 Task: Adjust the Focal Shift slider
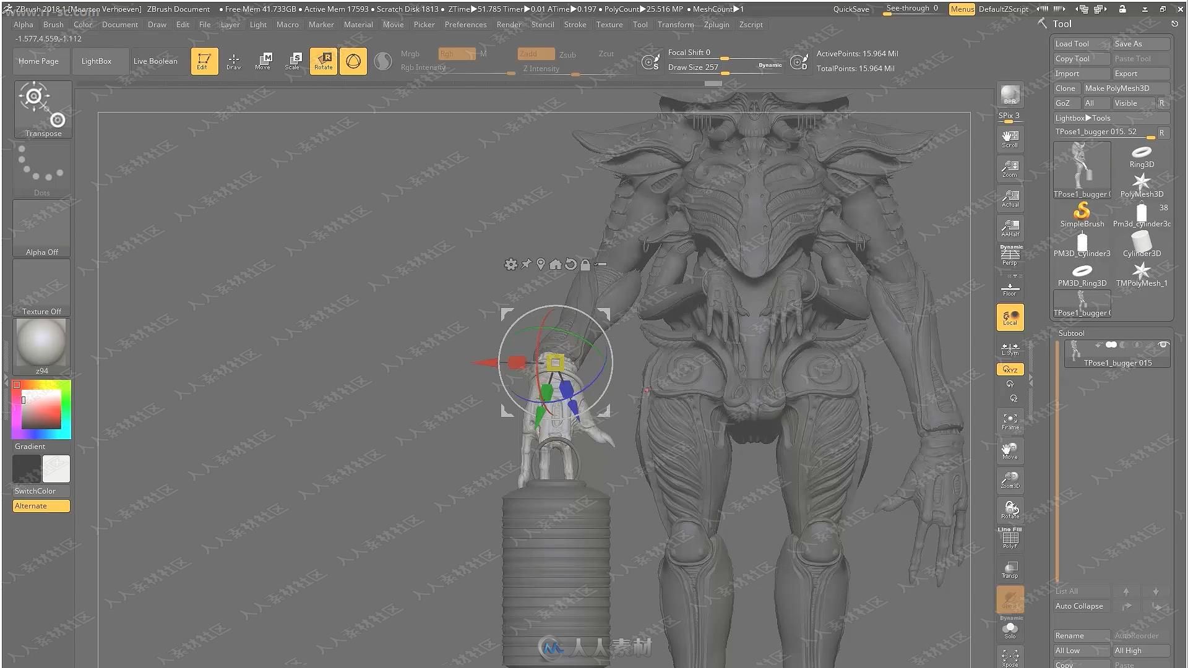[725, 53]
